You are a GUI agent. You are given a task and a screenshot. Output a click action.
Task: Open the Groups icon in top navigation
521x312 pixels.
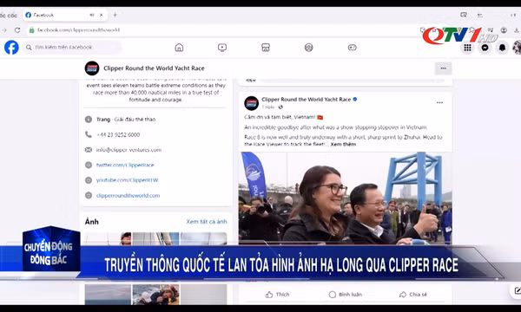(308, 48)
